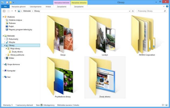Image resolution: width=170 pixels, height=108 pixels.
Task: Click the Narzędzia bibliotek contextual tab header
Action: 62,3
